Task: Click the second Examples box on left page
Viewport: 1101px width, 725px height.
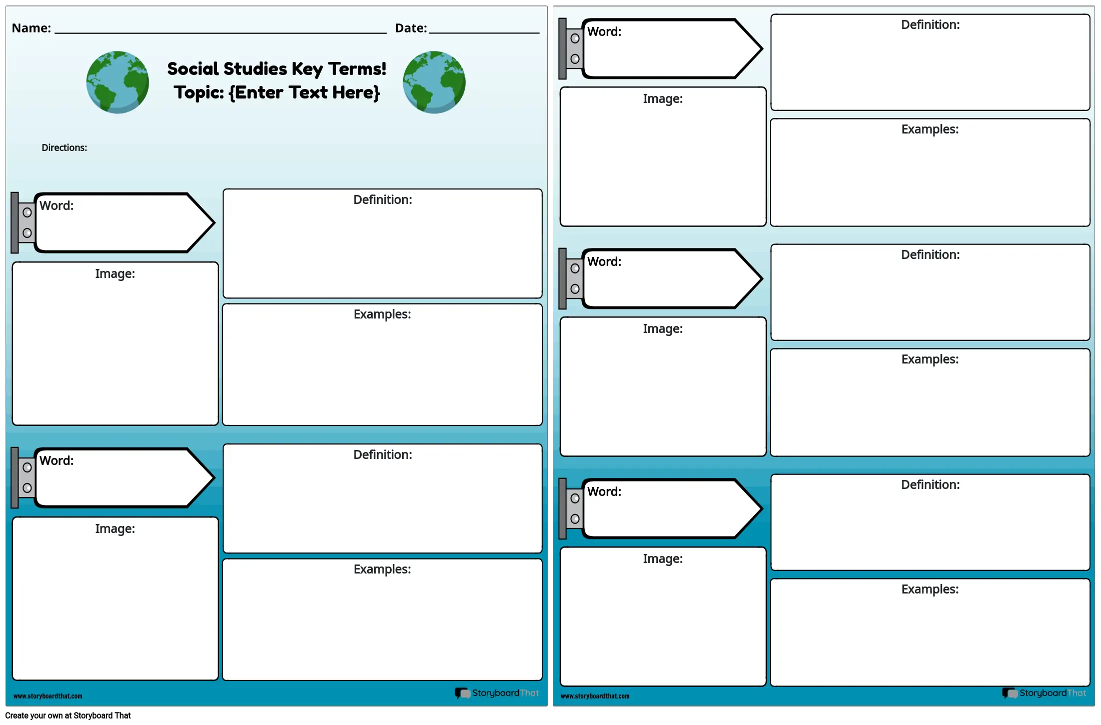Action: (x=383, y=619)
